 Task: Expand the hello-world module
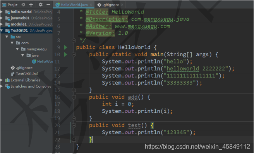pos(2,12)
